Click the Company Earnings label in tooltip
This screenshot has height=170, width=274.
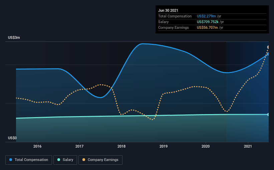[173, 27]
